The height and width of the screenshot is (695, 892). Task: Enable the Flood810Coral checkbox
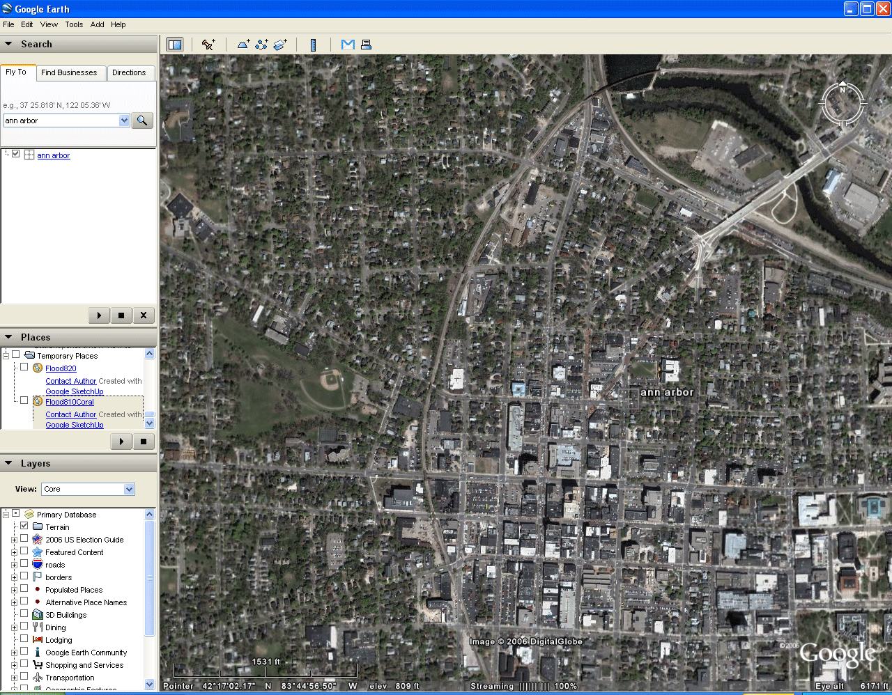24,400
